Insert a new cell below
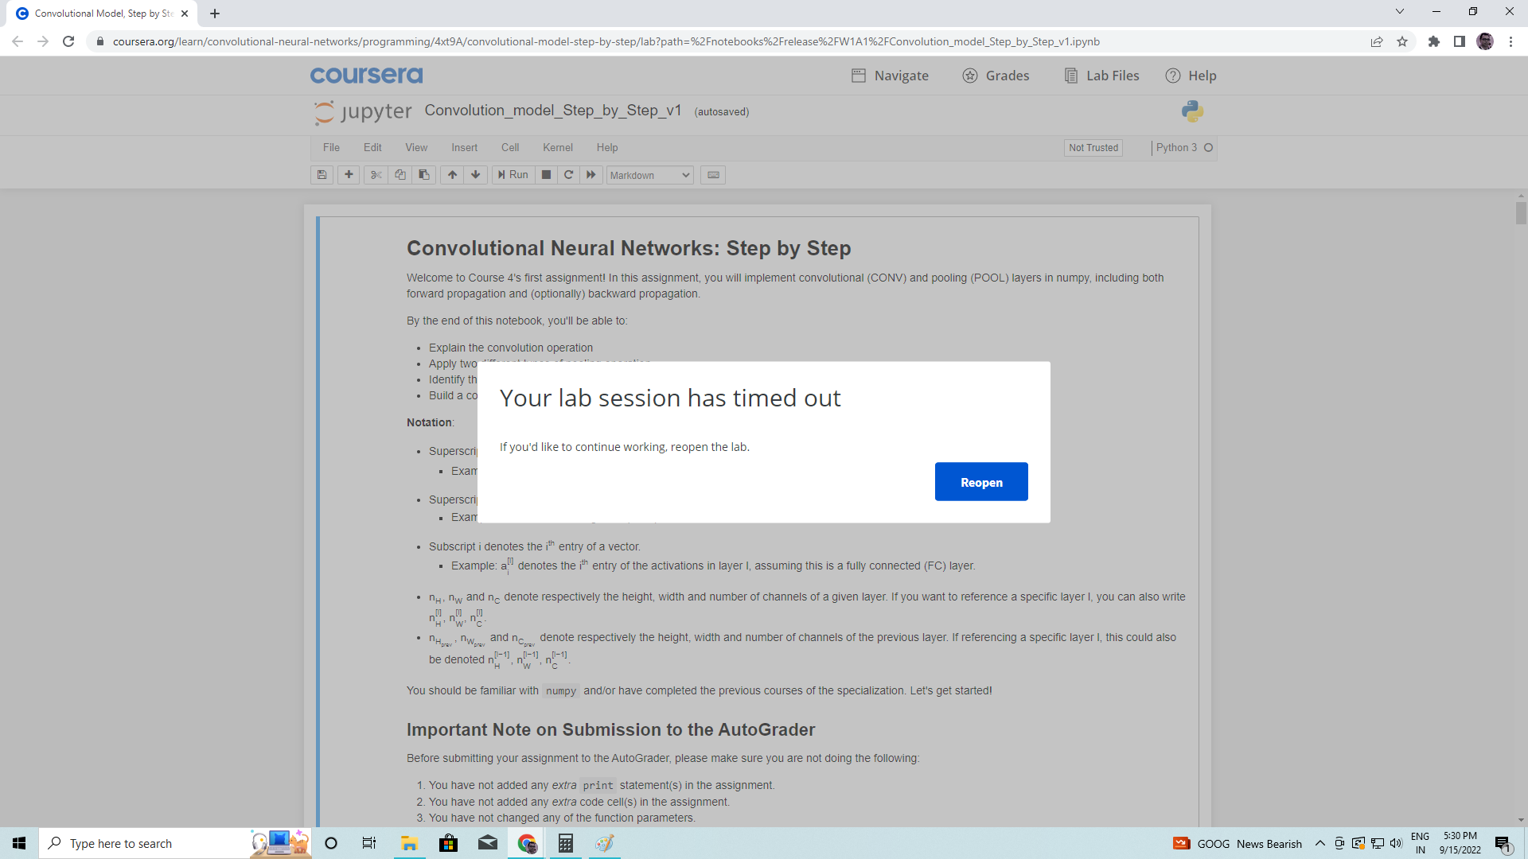The height and width of the screenshot is (859, 1528). pyautogui.click(x=349, y=175)
